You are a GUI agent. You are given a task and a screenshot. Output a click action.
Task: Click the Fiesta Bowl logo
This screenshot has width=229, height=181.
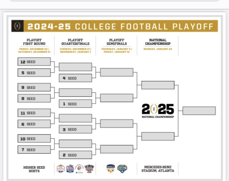(61, 168)
